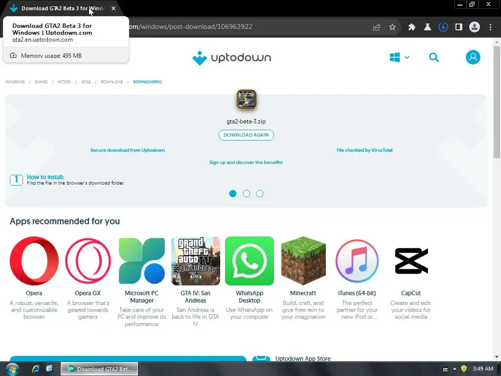Open the taskbar clock 3:49 AM
Screen dimensions: 501x376
483,369
